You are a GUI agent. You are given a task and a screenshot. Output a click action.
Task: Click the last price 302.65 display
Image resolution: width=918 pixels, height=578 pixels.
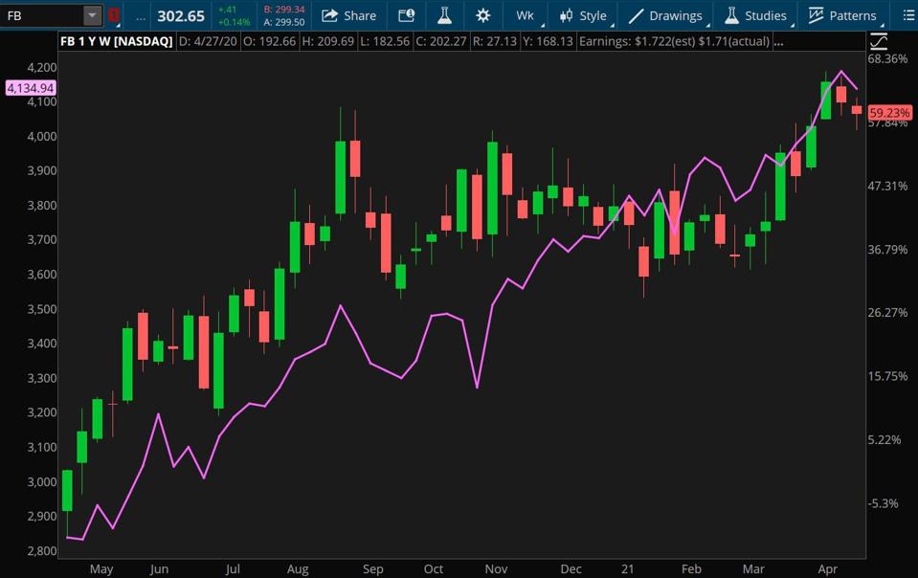point(181,15)
